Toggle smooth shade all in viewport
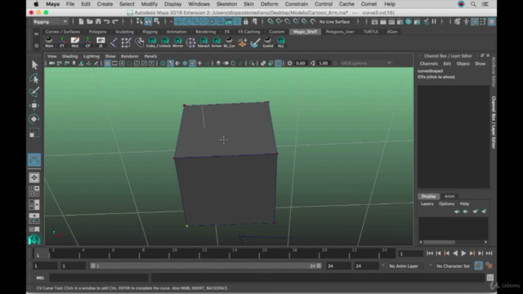 pos(170,63)
